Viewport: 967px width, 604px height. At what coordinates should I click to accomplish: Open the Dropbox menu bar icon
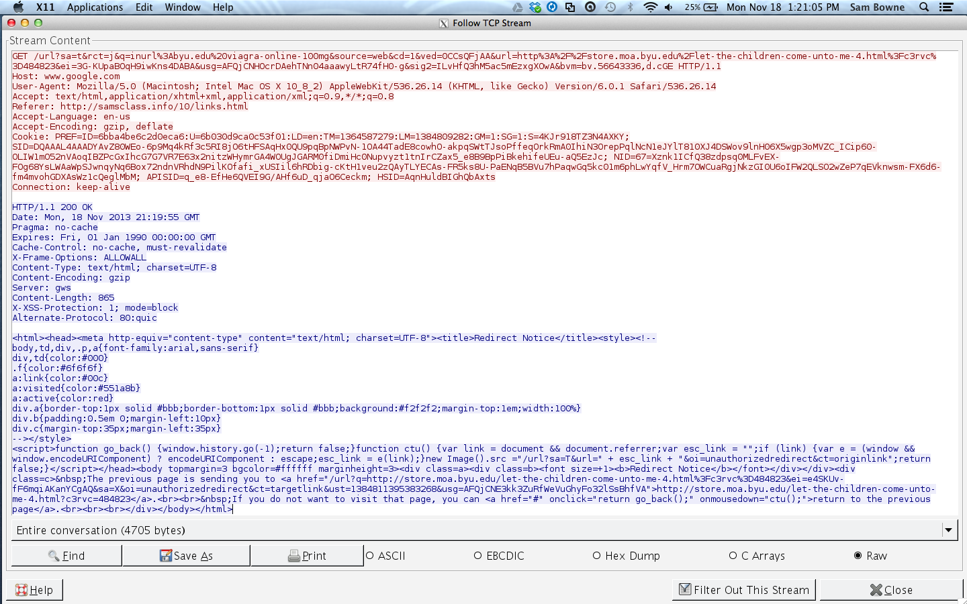[535, 7]
